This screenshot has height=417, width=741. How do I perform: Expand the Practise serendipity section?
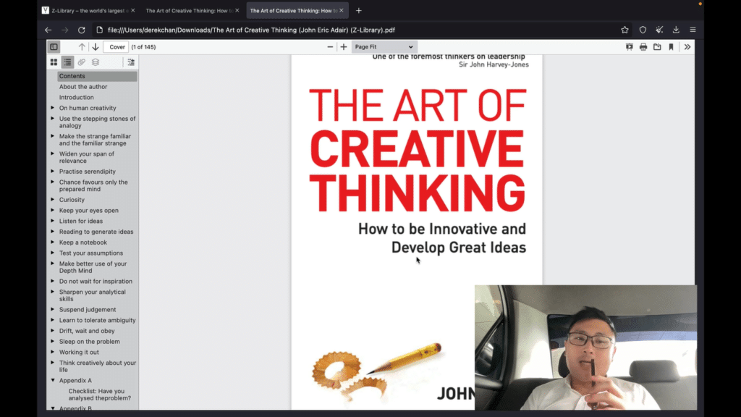pos(52,171)
